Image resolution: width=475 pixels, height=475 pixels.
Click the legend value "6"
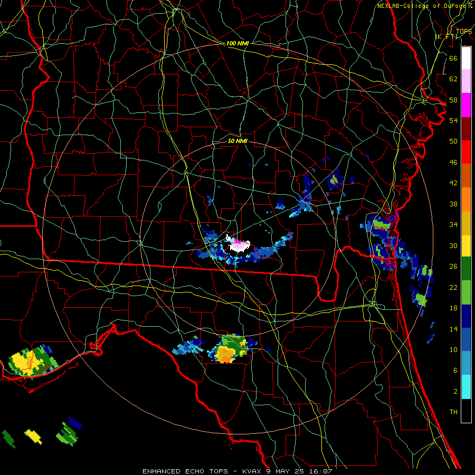pyautogui.click(x=455, y=370)
